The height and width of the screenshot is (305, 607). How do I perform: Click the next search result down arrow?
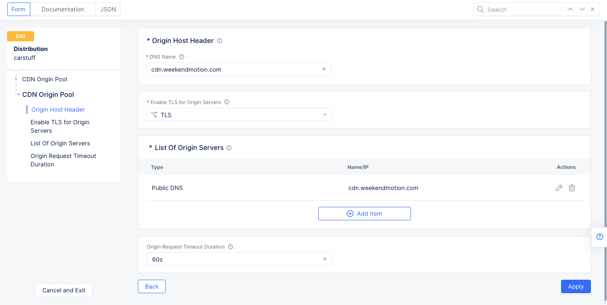[582, 9]
